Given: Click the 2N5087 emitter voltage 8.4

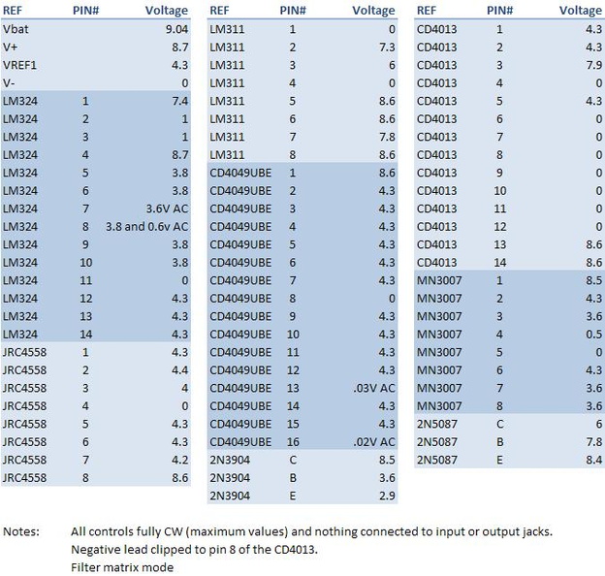Looking at the screenshot, I should 590,460.
